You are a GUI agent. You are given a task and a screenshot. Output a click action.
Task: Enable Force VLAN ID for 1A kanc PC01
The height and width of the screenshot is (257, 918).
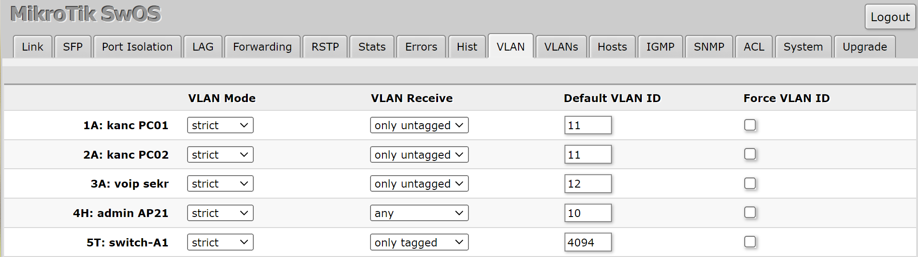[750, 125]
